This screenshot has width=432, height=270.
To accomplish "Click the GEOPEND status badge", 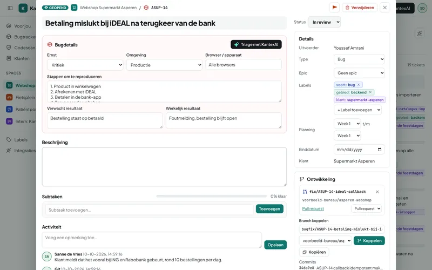I will tap(55, 8).
